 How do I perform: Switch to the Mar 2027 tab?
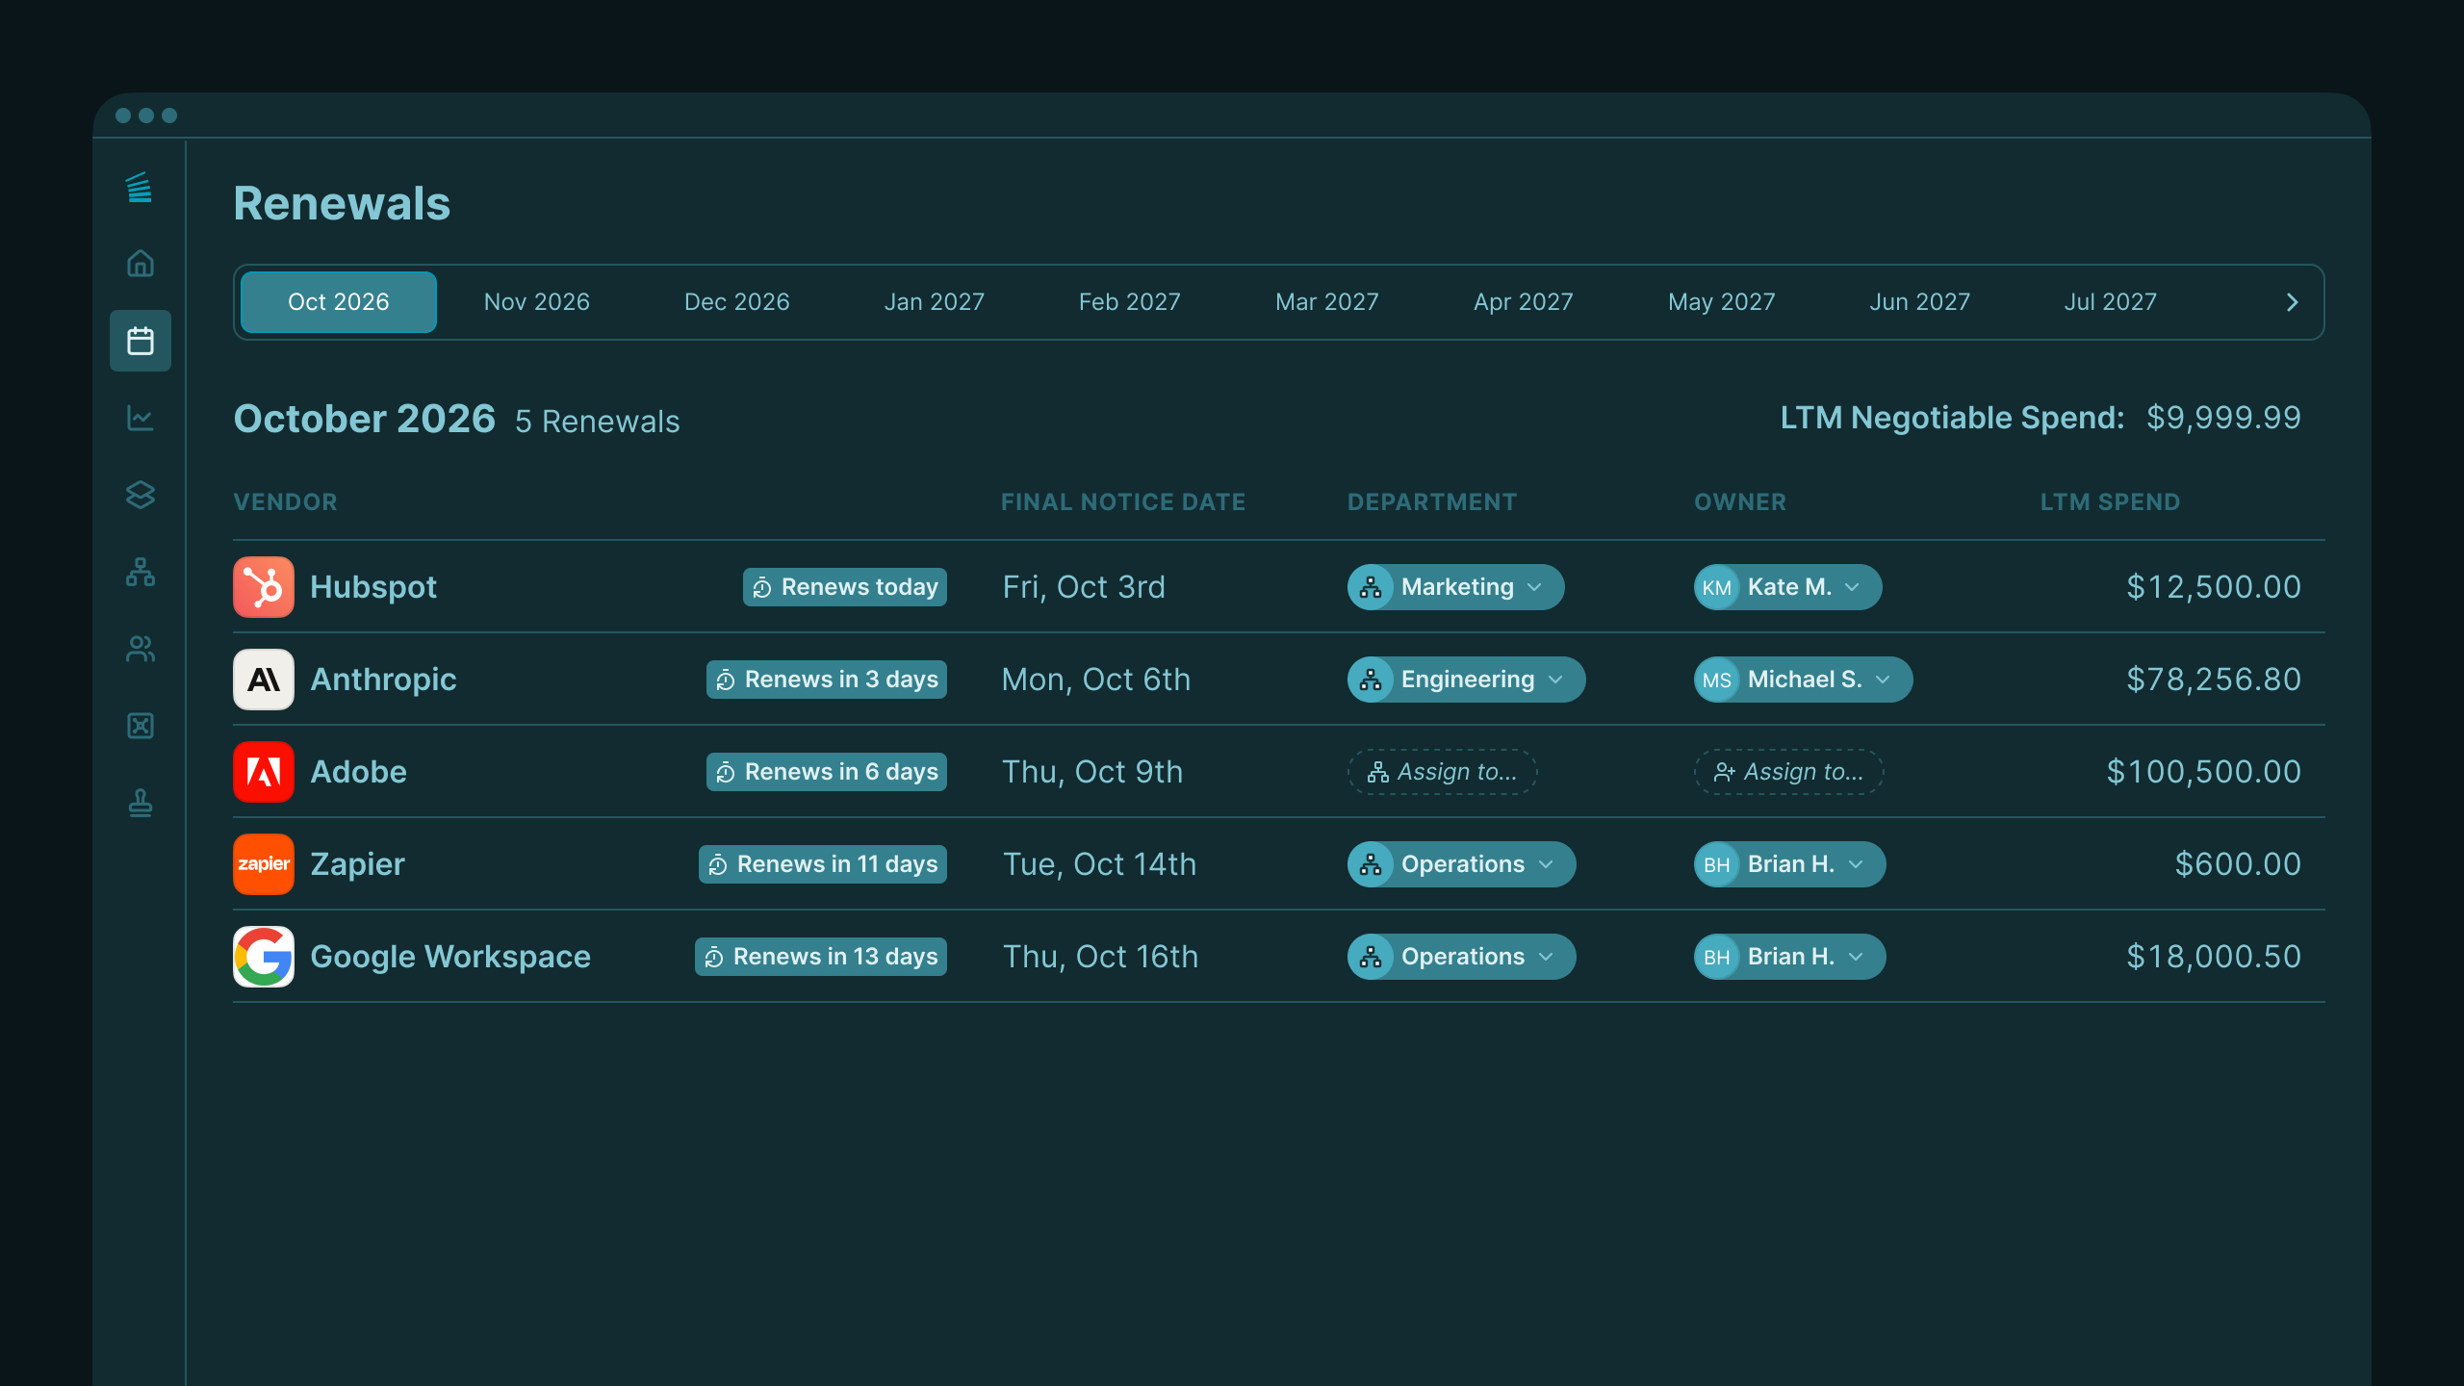pyautogui.click(x=1327, y=302)
